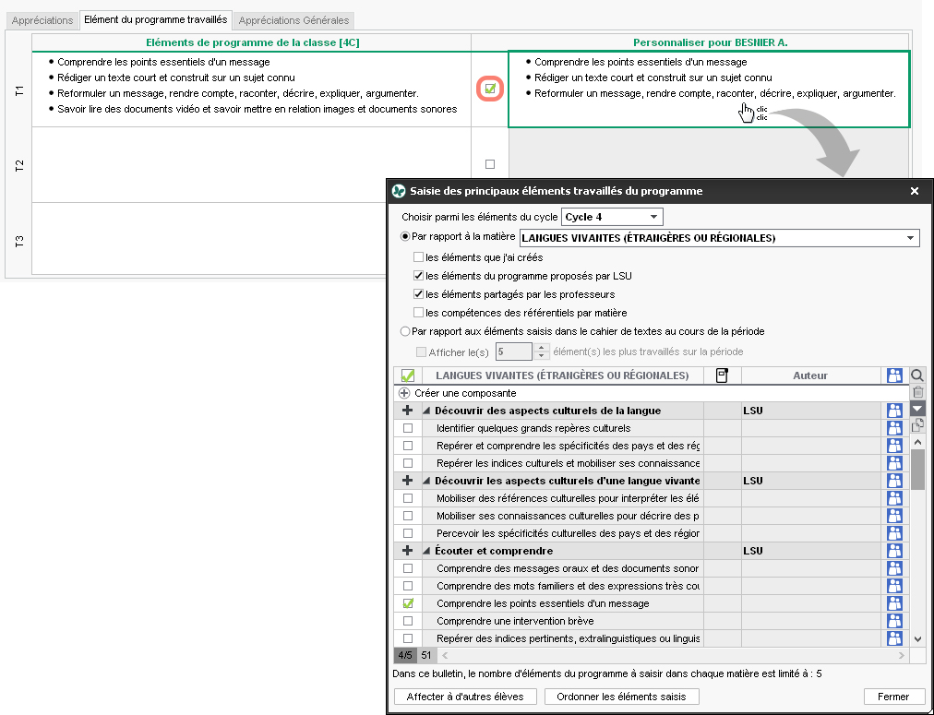Image resolution: width=934 pixels, height=715 pixels.
Task: Click 'Savoir lire des documents vidéo' class element
Action: [257, 109]
